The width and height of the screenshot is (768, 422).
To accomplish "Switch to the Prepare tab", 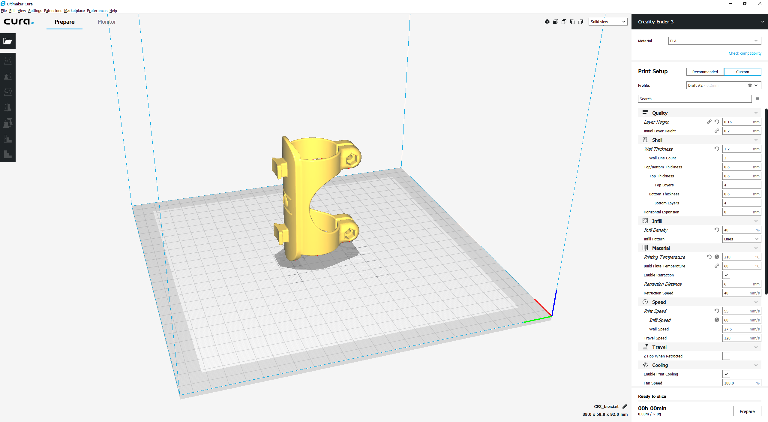I will [64, 22].
